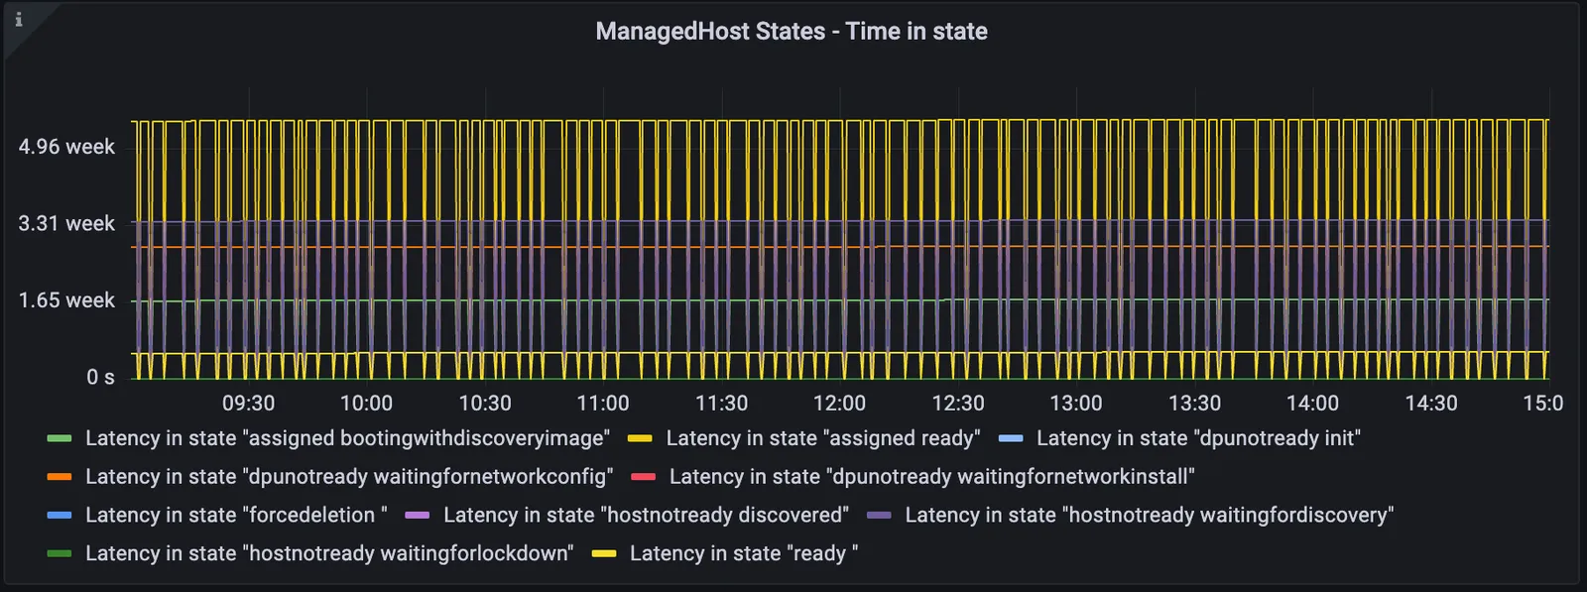Open the panel info icon in the corner
Viewport: 1587px width, 592px height.
18,20
